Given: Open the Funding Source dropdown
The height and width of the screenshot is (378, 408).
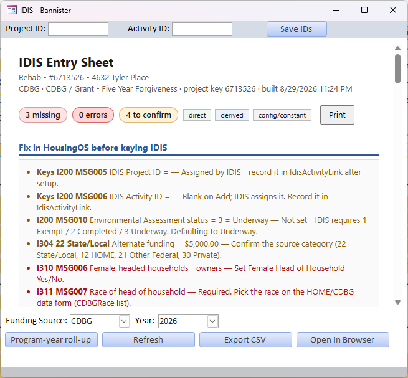Looking at the screenshot, I should point(125,321).
